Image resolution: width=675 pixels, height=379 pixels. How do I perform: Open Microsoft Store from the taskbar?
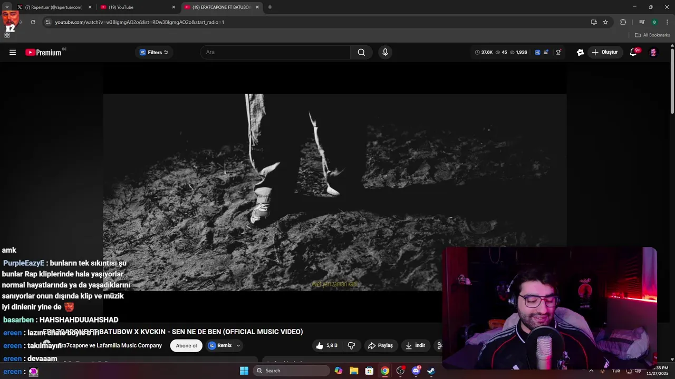tap(370, 371)
